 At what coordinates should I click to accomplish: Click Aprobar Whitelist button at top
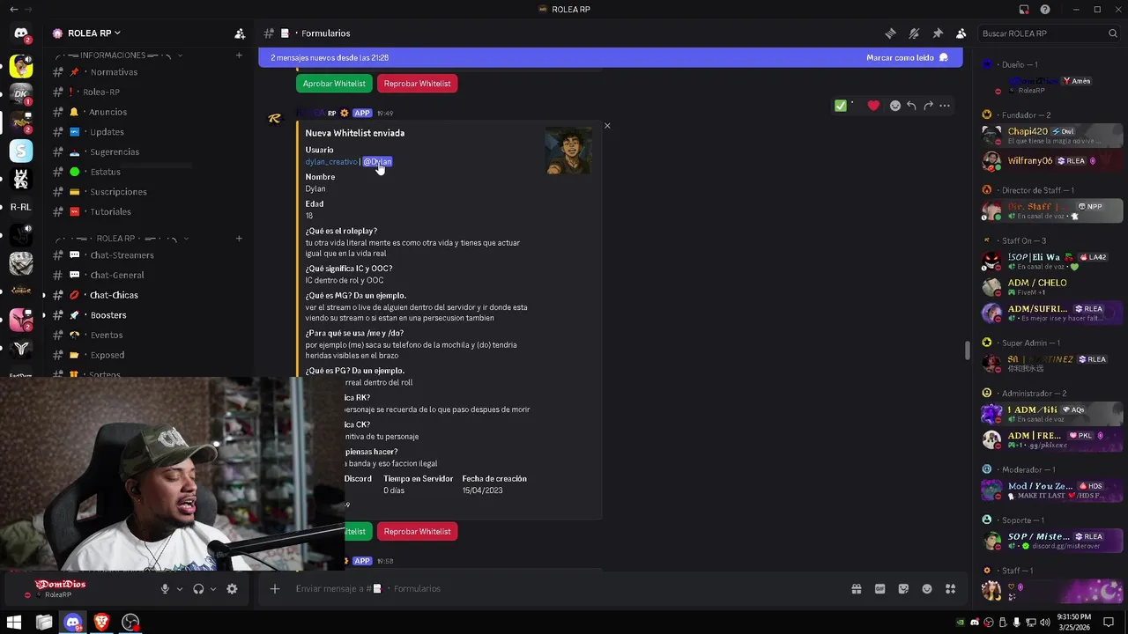[334, 84]
